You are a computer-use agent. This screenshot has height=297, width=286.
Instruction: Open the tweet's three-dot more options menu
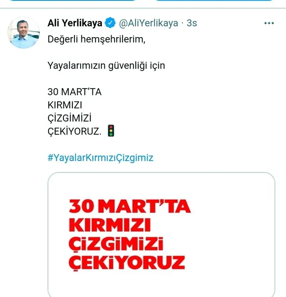269,23
